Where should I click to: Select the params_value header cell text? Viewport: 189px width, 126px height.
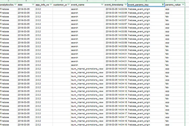coord(173,5)
